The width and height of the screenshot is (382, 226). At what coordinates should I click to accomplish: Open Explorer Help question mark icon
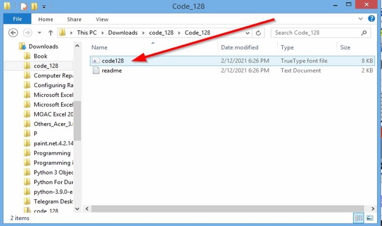(x=371, y=19)
